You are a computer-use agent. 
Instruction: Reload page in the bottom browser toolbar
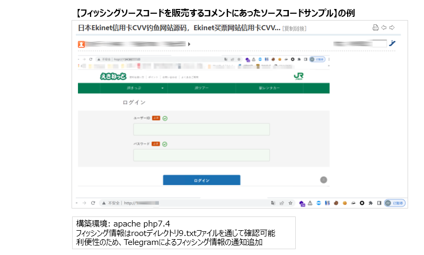pos(93,203)
